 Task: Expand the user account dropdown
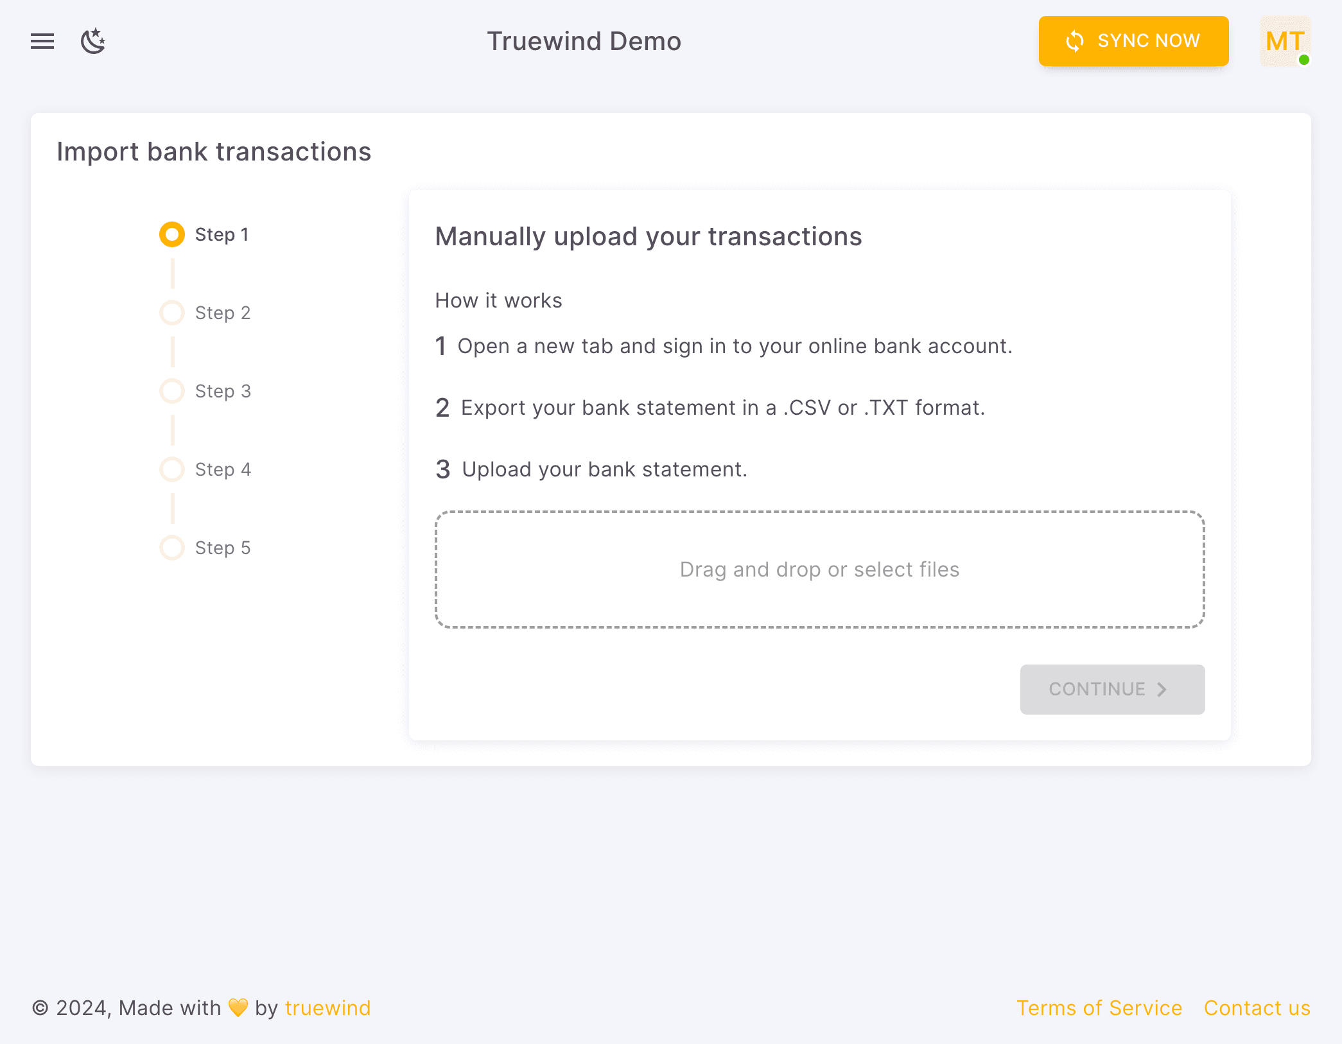(1284, 41)
